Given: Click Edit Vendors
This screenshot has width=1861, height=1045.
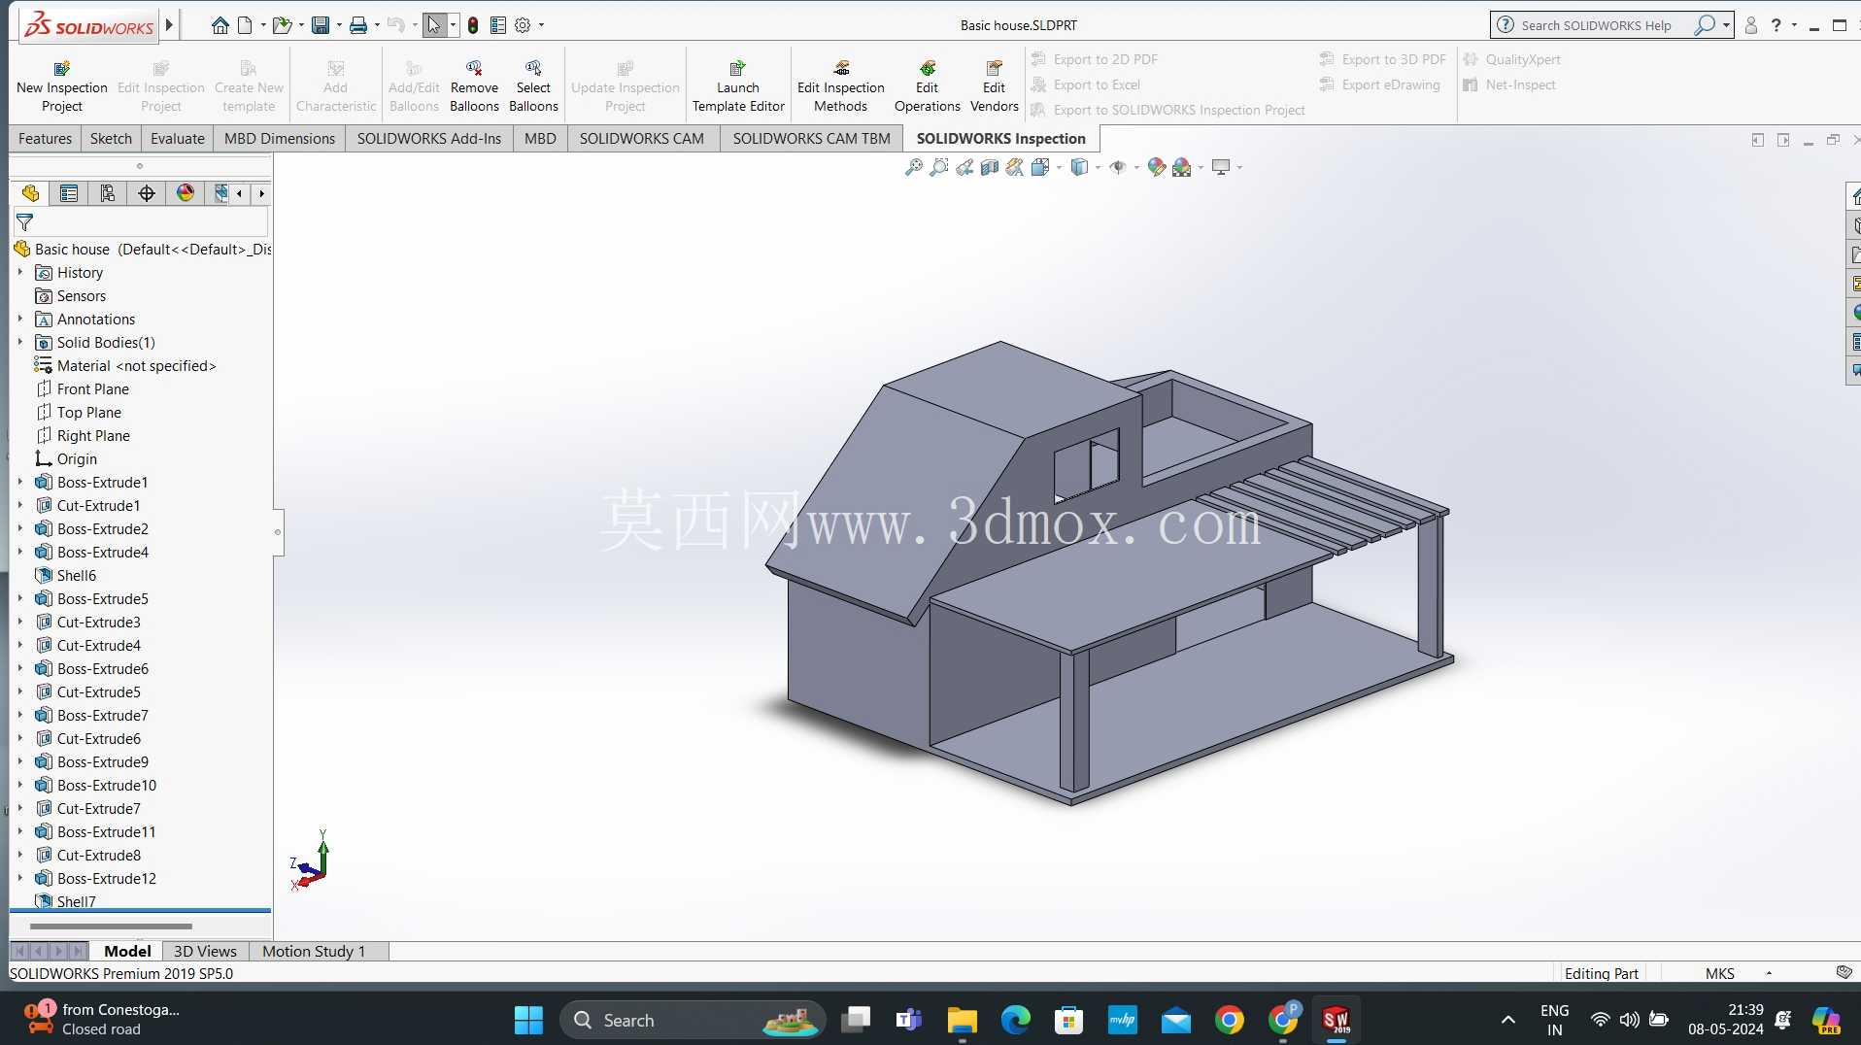Looking at the screenshot, I should point(995,86).
